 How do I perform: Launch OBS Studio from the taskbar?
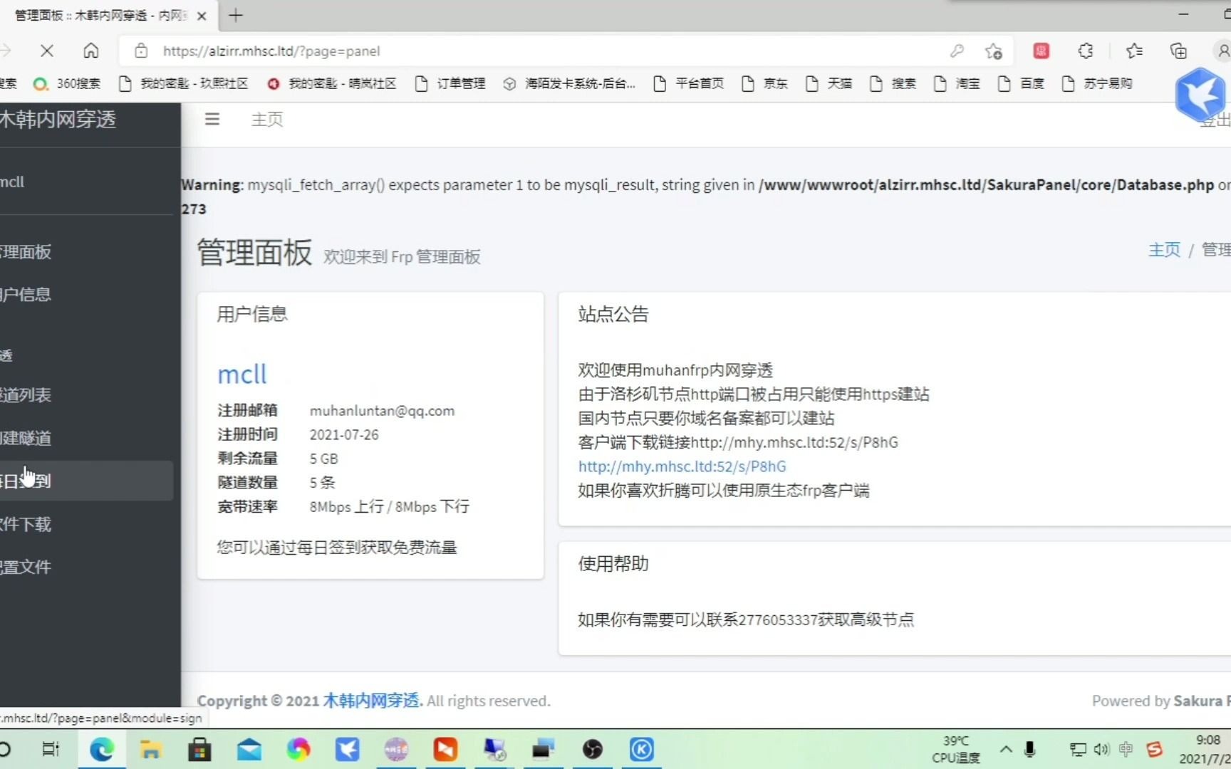click(x=593, y=749)
